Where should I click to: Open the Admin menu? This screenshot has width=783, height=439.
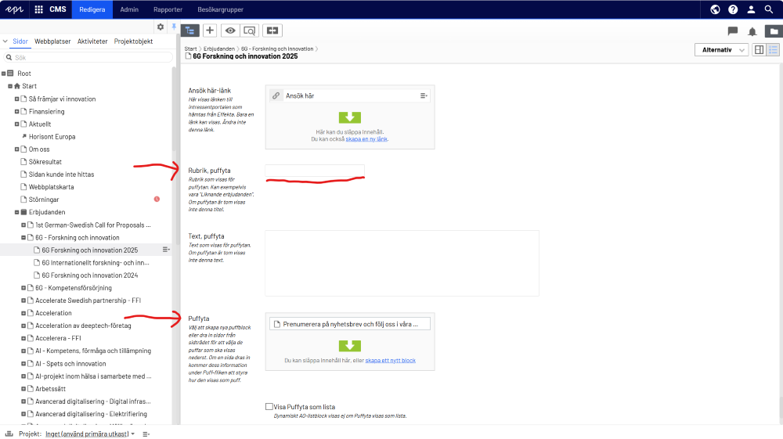click(x=129, y=9)
